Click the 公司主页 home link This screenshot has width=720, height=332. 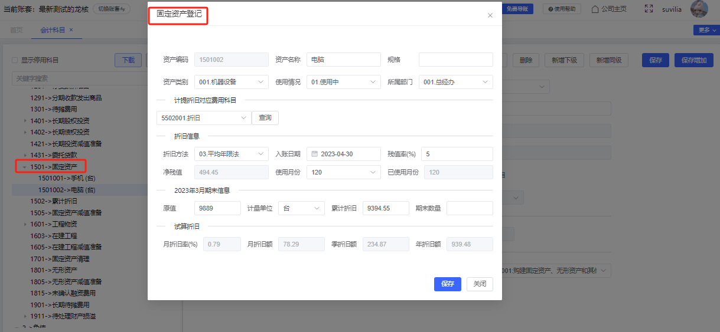pyautogui.click(x=608, y=9)
